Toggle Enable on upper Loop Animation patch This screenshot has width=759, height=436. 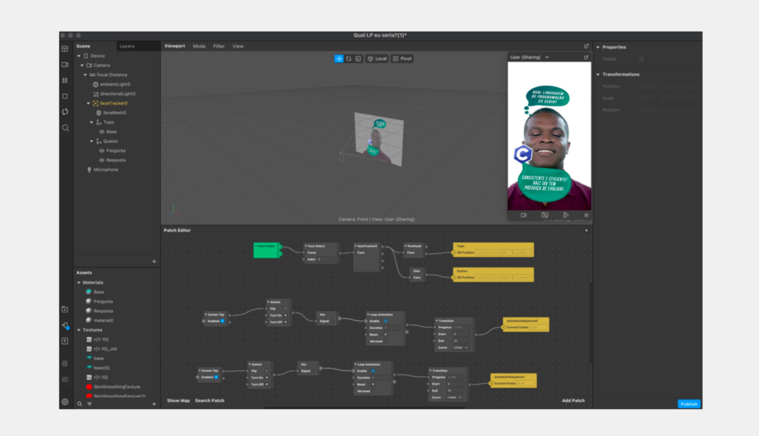tap(385, 321)
